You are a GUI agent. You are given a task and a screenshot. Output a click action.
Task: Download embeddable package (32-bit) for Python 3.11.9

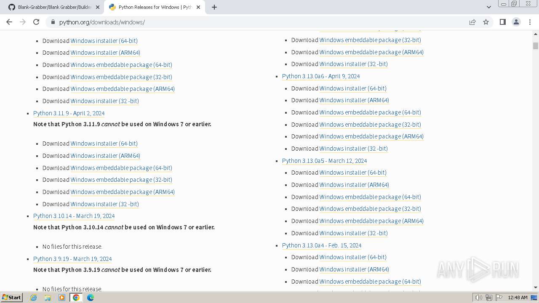click(121, 180)
